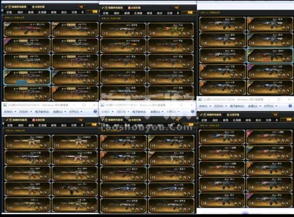This screenshot has height=217, width=294.
Task: Select the red AK weapon card in top-left panel
Action: [x=27, y=29]
